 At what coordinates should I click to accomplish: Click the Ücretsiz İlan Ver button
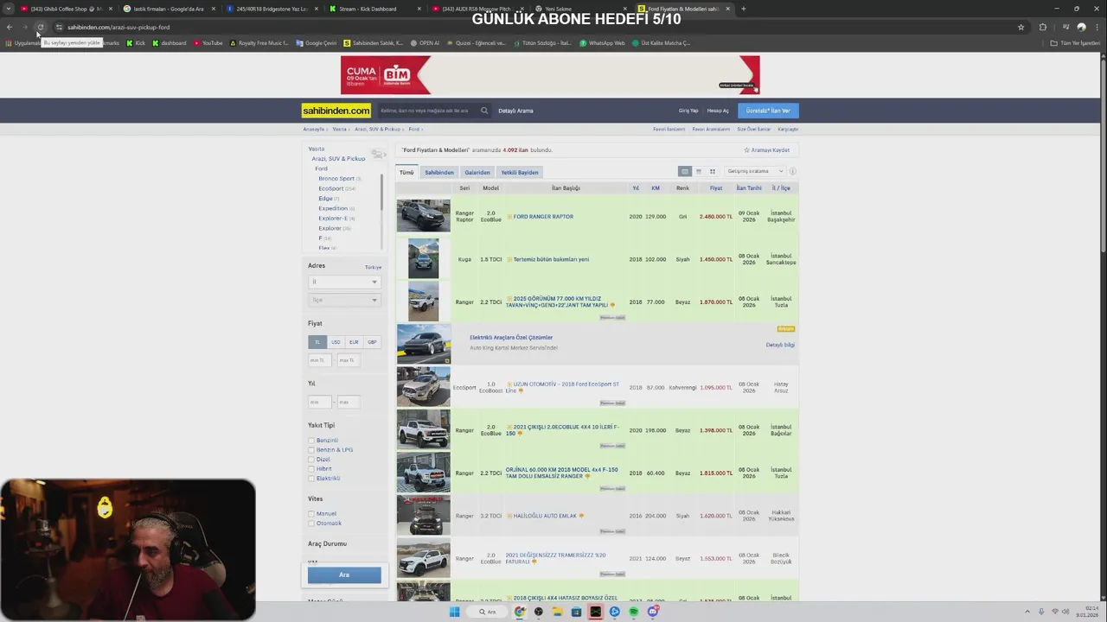[768, 111]
